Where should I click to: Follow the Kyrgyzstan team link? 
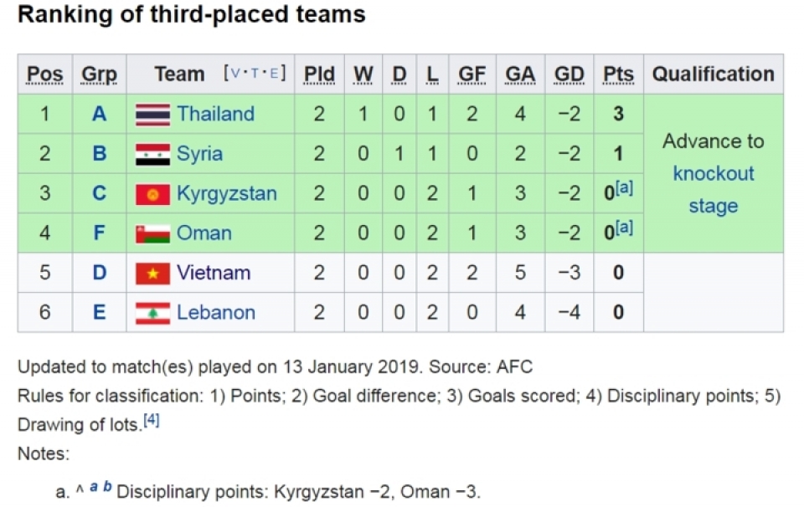point(226,194)
